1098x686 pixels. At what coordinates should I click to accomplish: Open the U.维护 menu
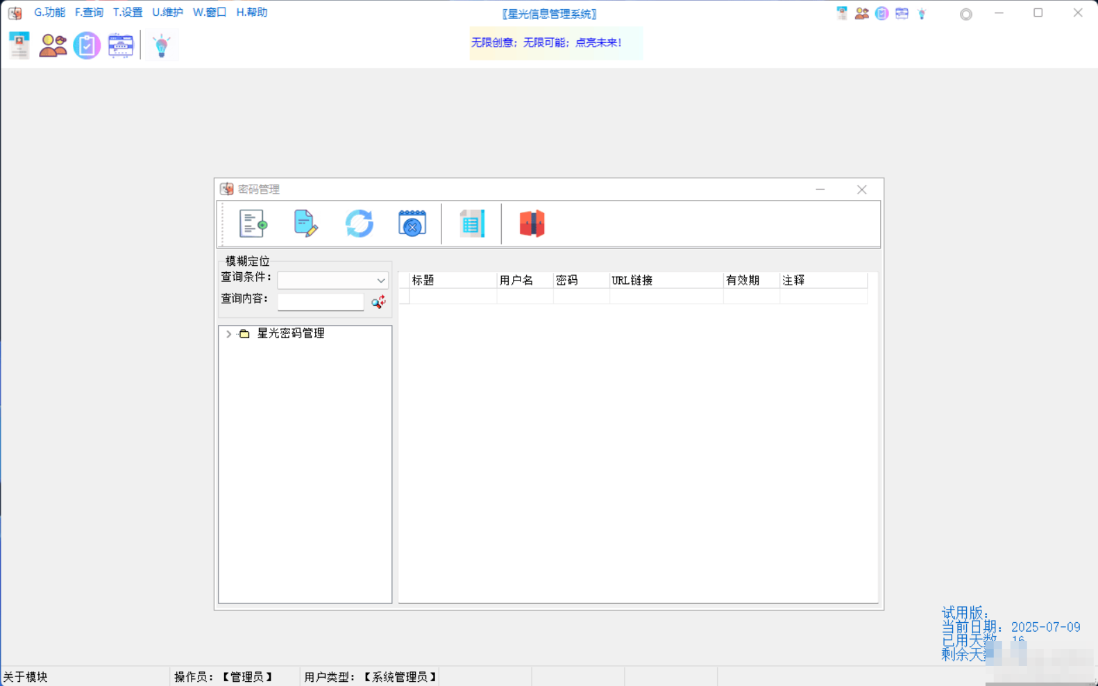(167, 12)
